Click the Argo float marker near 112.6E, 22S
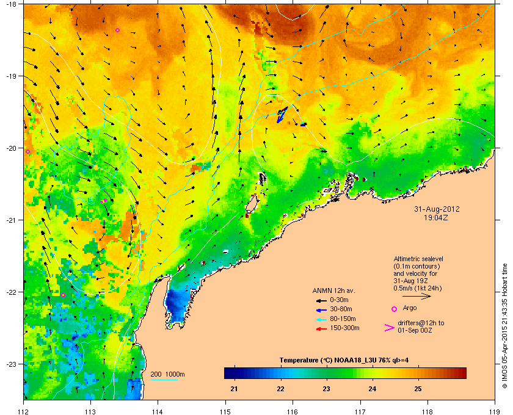Image resolution: width=513 pixels, height=415 pixels. pyautogui.click(x=63, y=295)
